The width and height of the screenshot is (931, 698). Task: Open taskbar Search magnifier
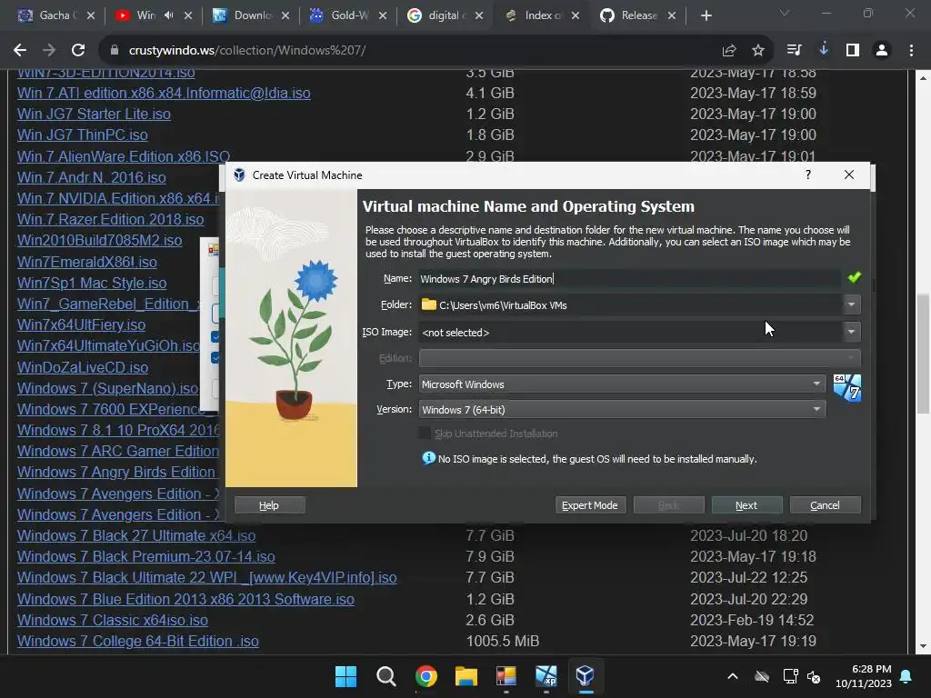[385, 676]
